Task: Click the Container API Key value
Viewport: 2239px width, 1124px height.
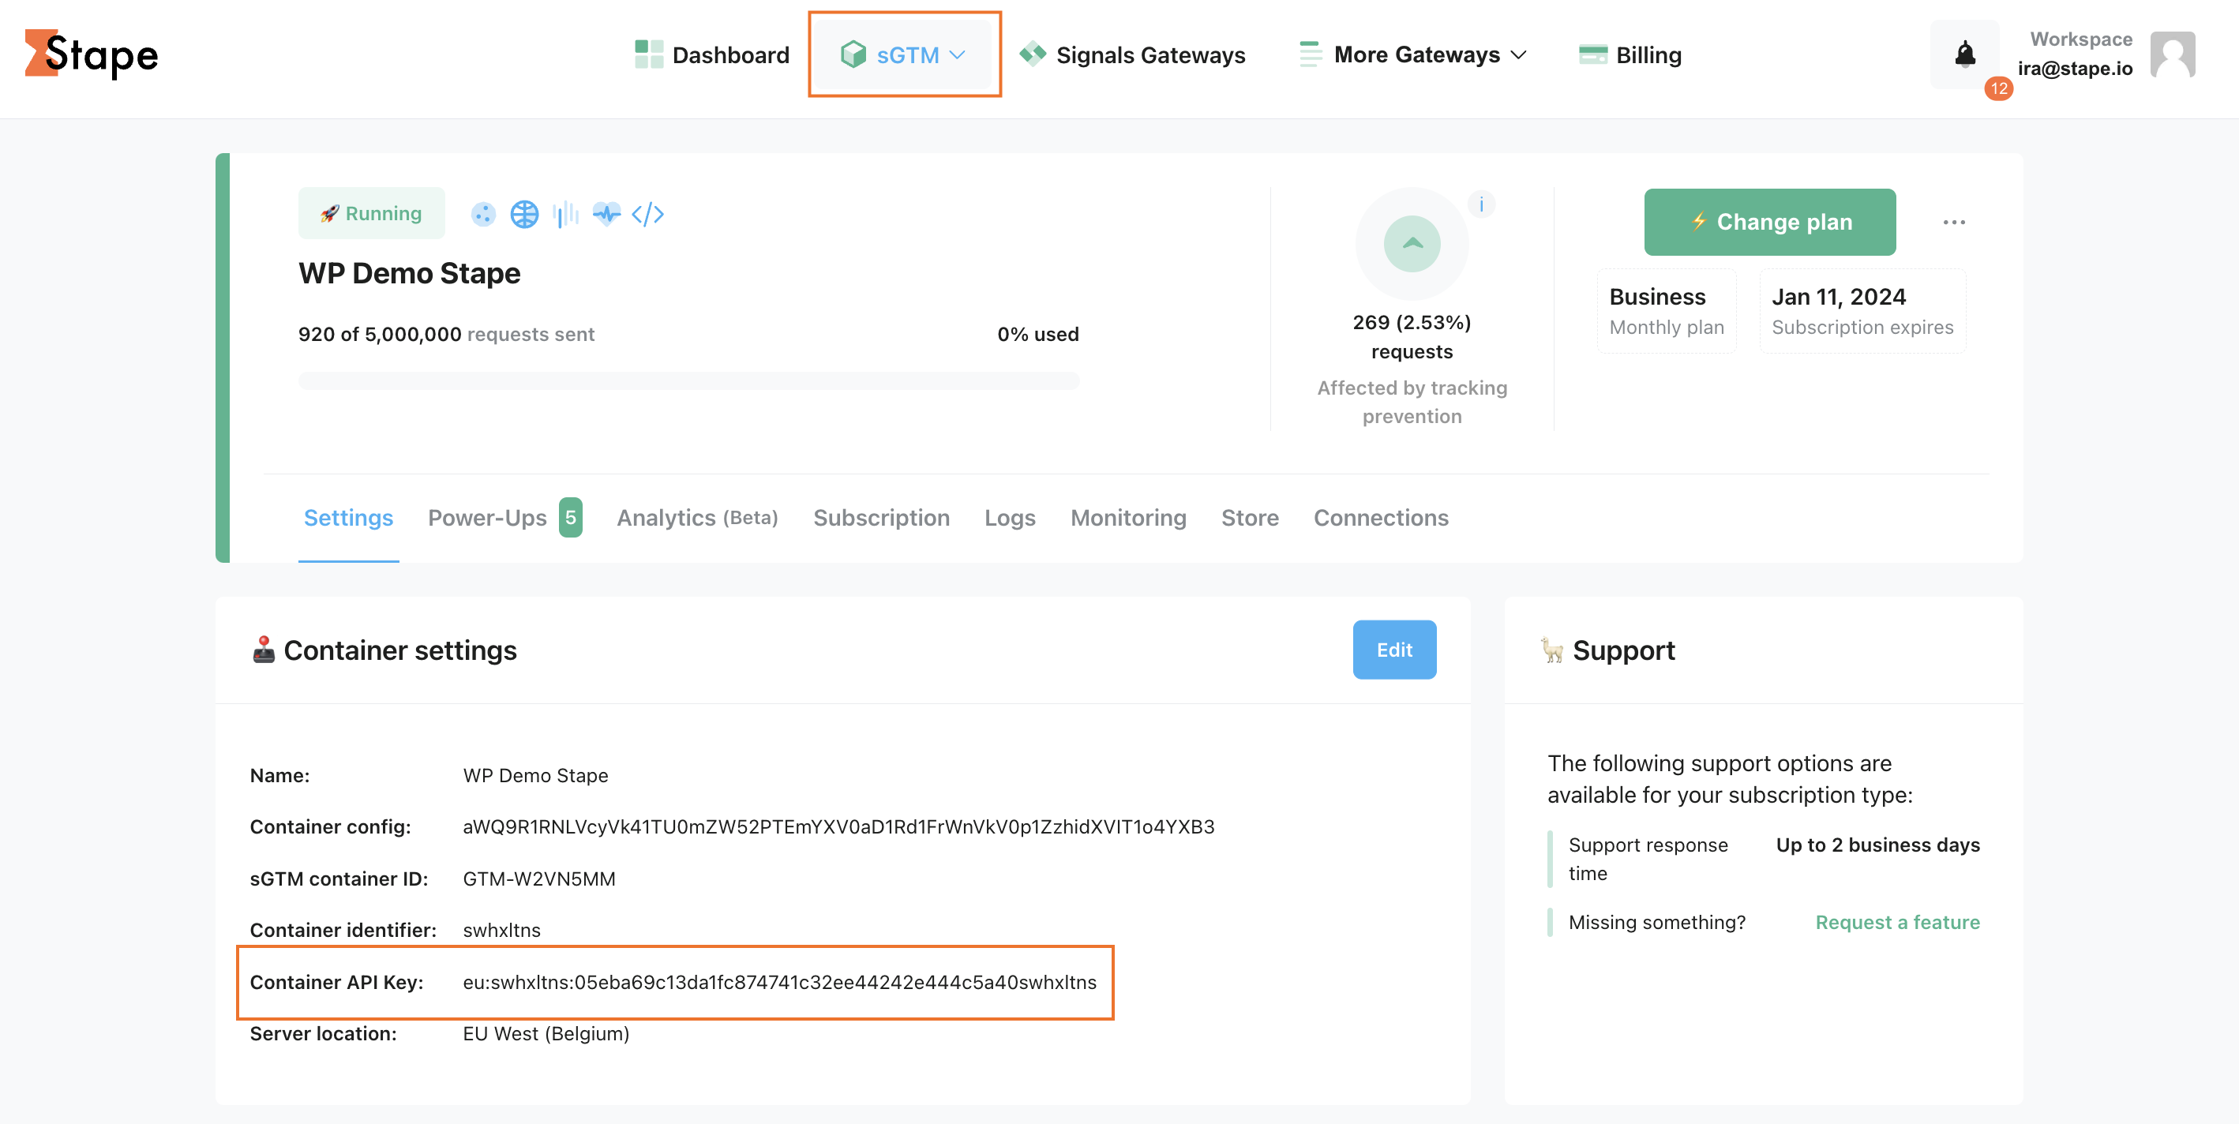Action: click(780, 982)
